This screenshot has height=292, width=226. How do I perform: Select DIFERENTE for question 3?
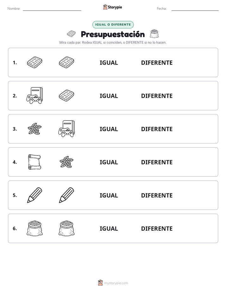[157, 129]
